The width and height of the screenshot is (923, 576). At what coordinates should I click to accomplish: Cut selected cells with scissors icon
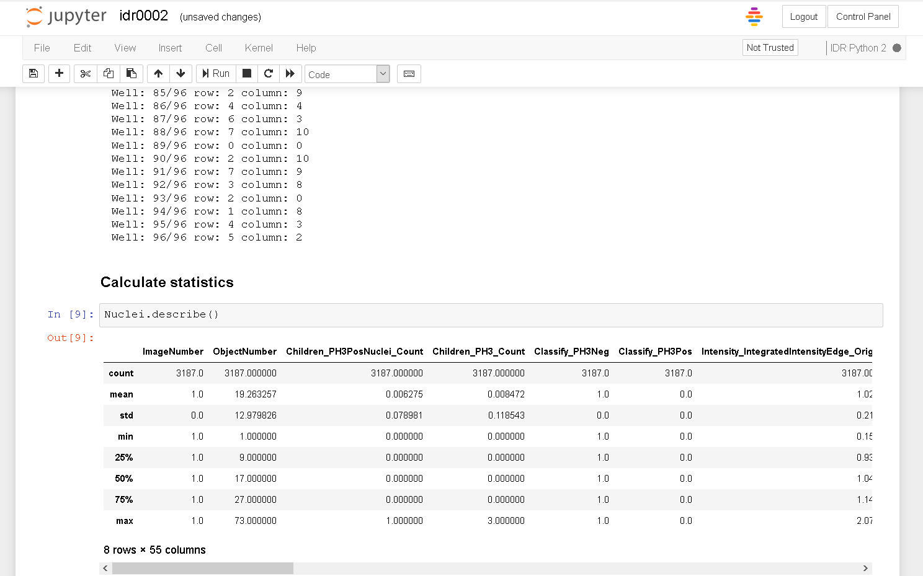(x=86, y=73)
